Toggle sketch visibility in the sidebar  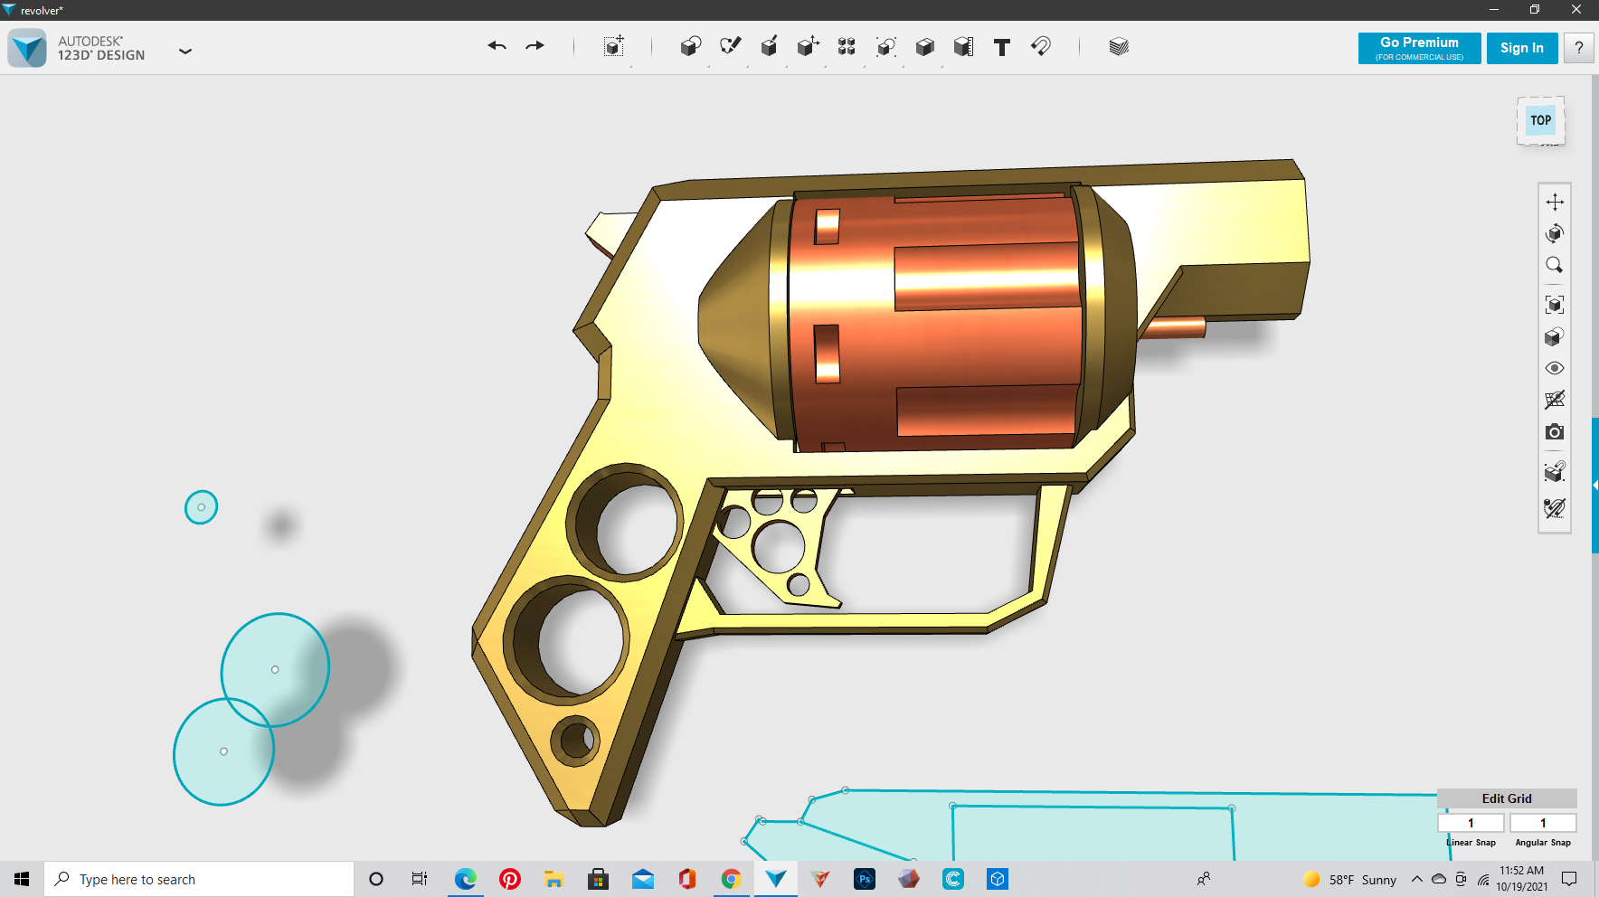coord(1554,507)
